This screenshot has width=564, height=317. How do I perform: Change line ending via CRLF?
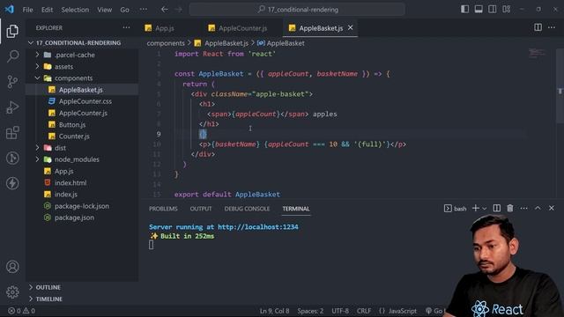point(364,311)
